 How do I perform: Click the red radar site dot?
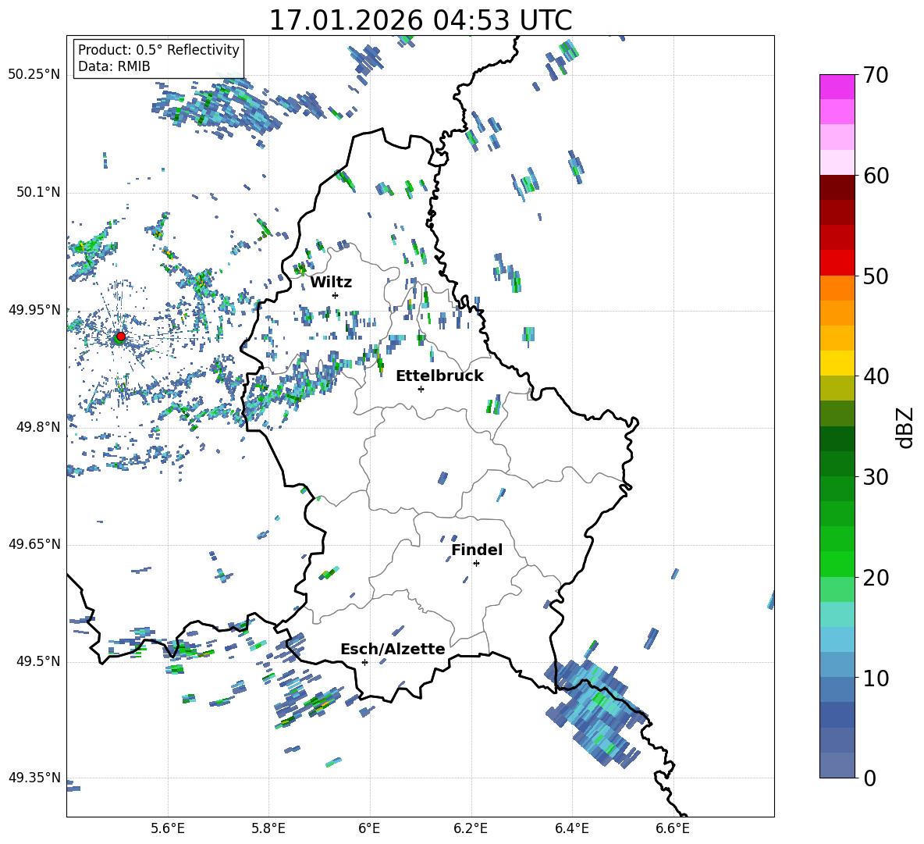pos(120,337)
